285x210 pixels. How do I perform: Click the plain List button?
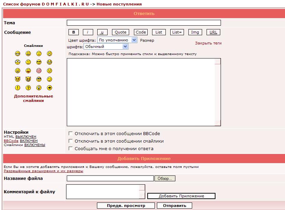point(159,32)
